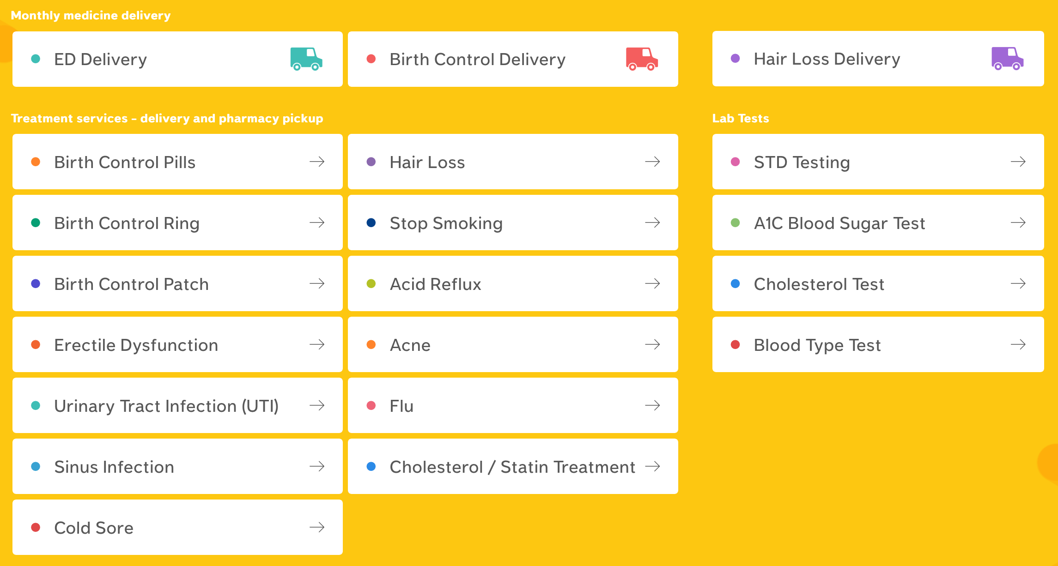Click the red Birth Control Delivery truck icon
This screenshot has width=1058, height=566.
(x=642, y=59)
